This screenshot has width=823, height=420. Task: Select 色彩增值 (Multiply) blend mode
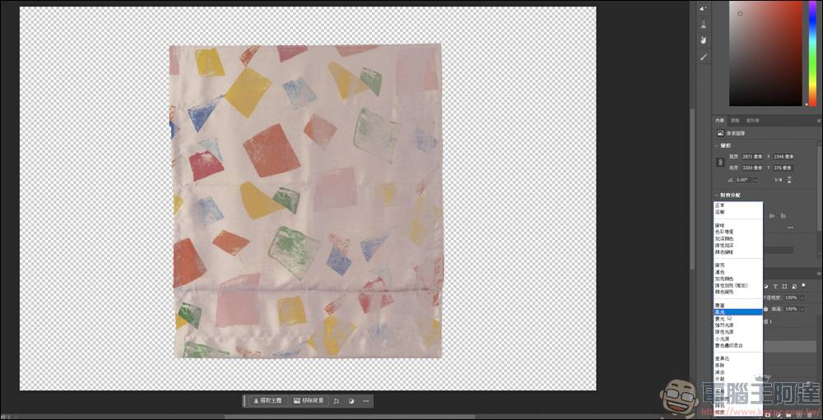point(737,232)
